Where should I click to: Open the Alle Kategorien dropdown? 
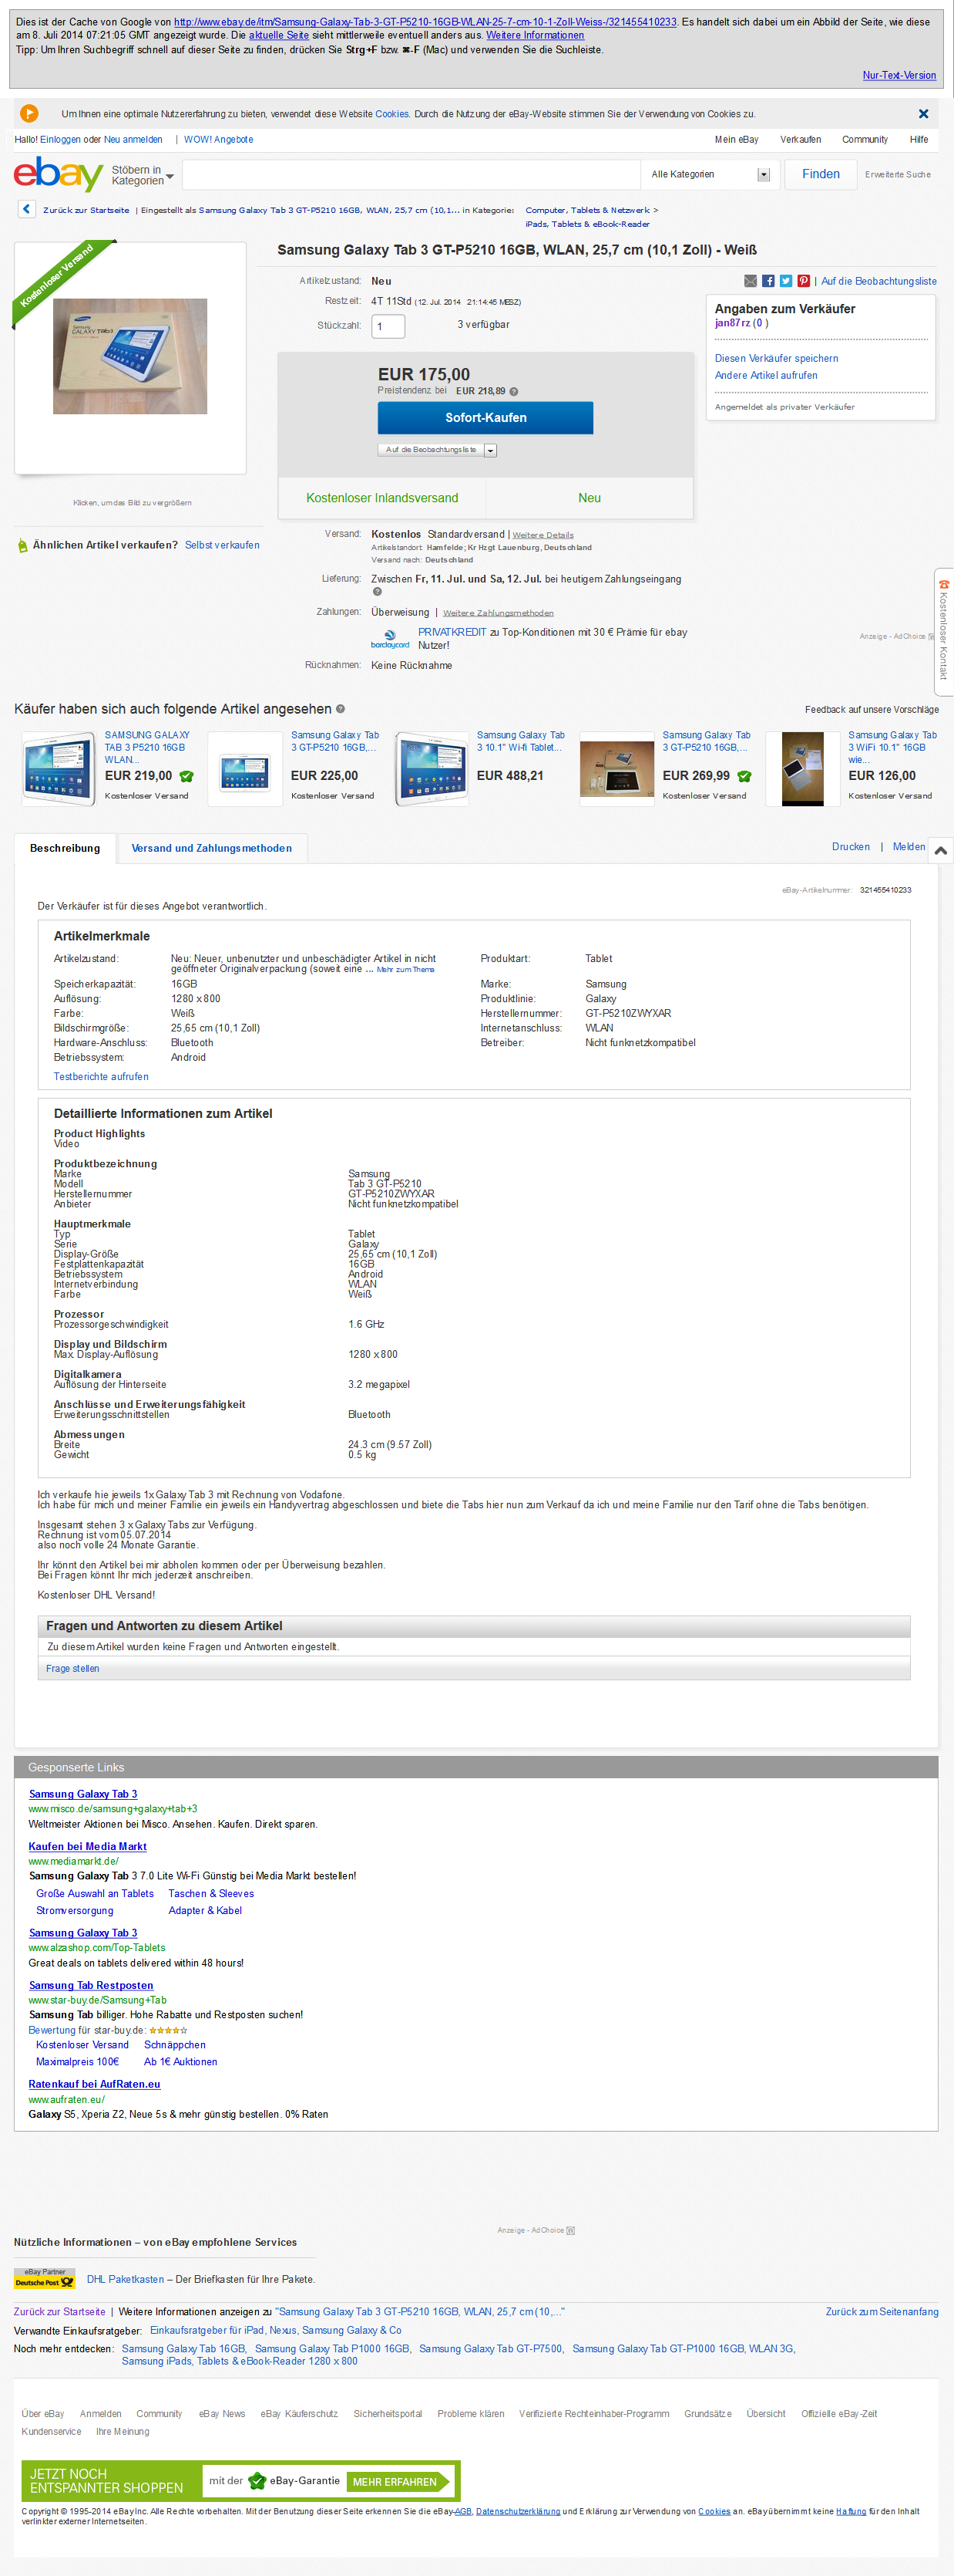coord(709,174)
